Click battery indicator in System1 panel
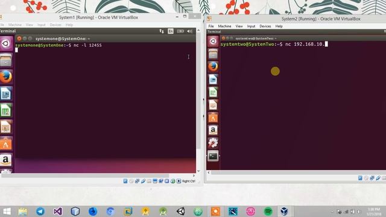The image size is (386, 217). coord(180,31)
